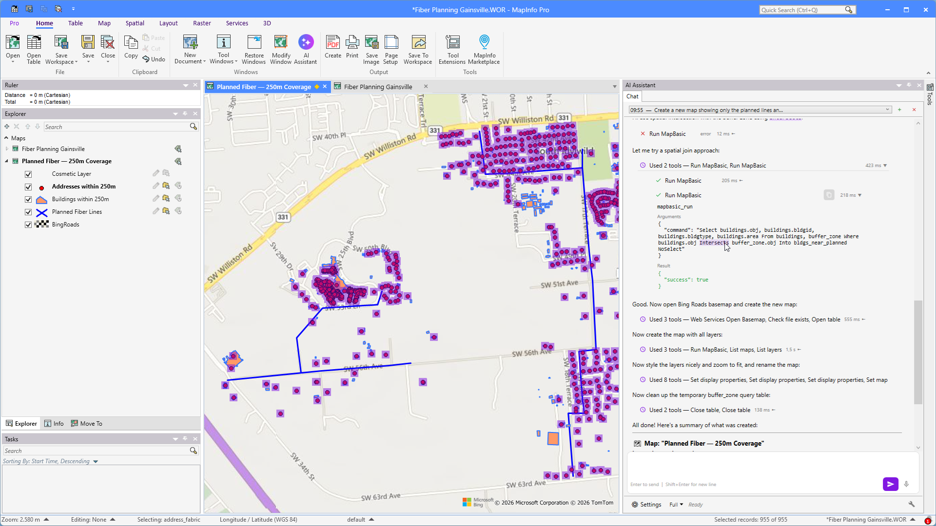This screenshot has width=936, height=526.
Task: Click the wrench icon in AI Assistant footer
Action: [911, 504]
